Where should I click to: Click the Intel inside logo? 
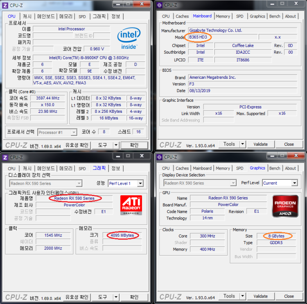[129, 38]
